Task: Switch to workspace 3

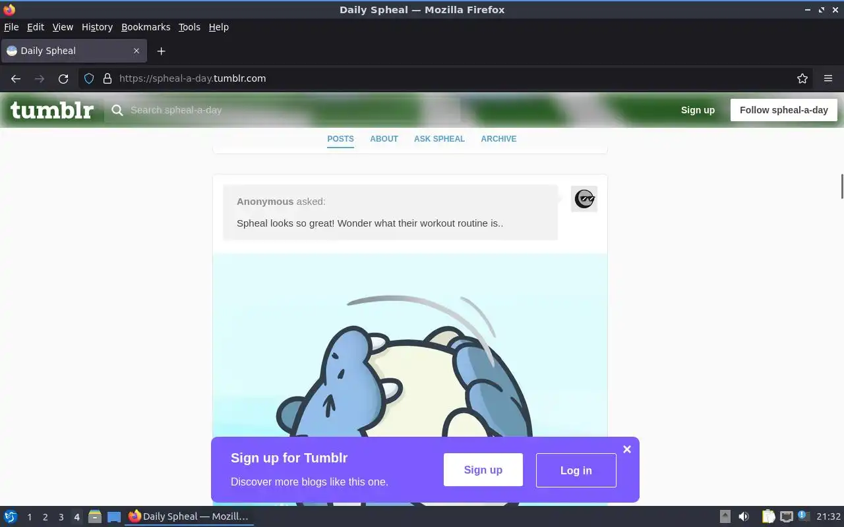Action: (x=61, y=517)
